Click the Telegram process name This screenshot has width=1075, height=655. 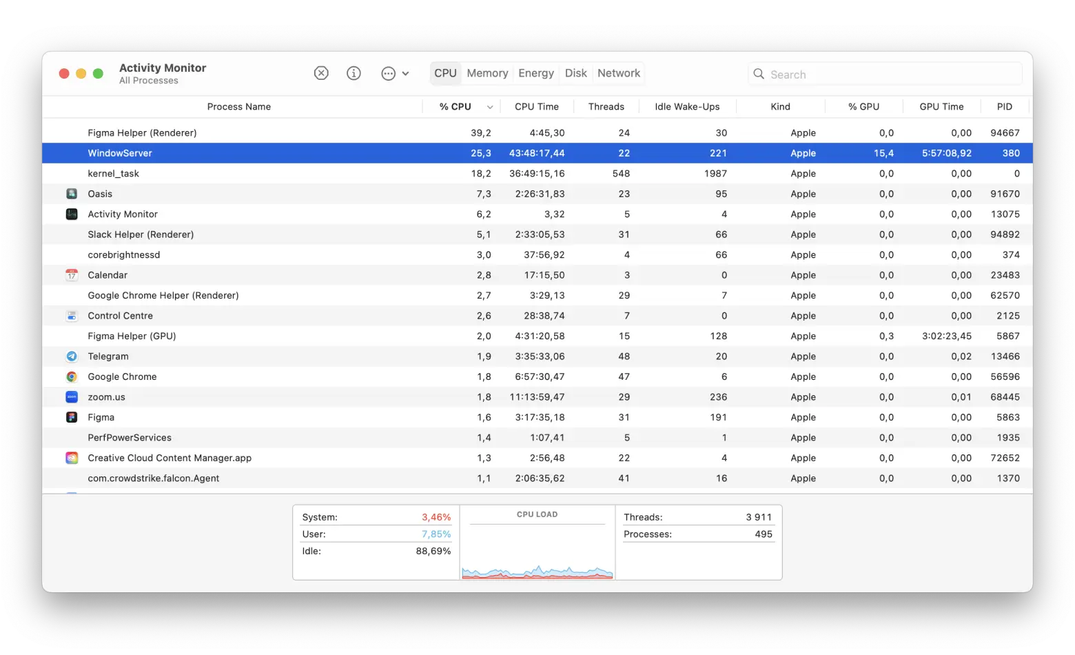(108, 356)
